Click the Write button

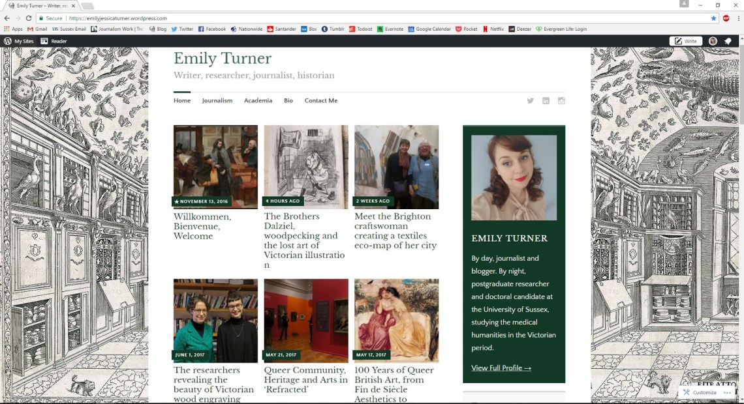pos(686,41)
